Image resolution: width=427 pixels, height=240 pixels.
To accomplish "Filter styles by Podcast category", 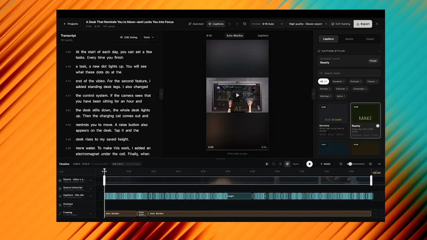I will coord(356,81).
